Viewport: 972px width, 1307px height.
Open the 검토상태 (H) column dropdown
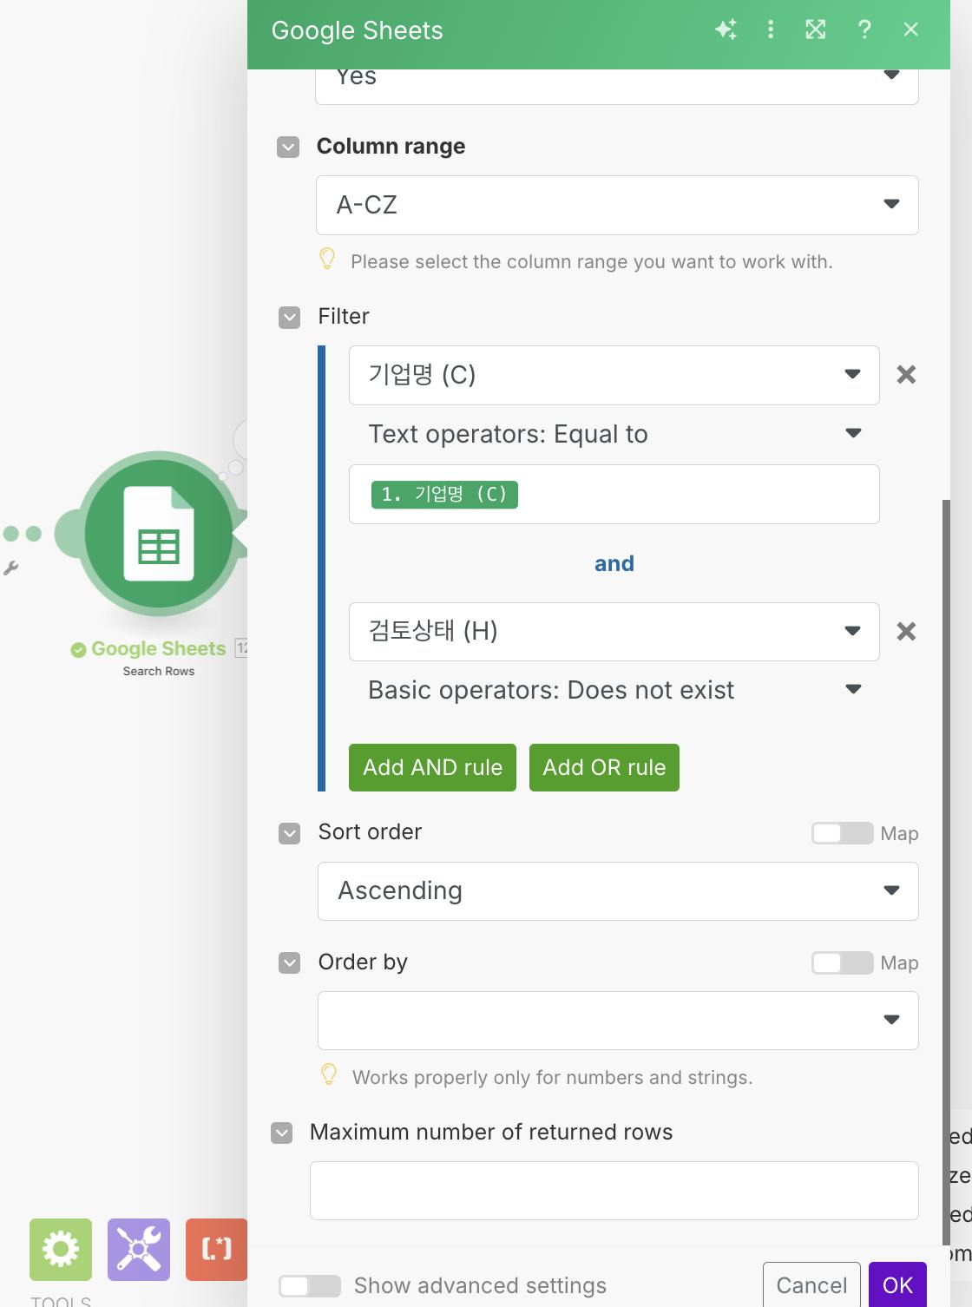pos(614,632)
